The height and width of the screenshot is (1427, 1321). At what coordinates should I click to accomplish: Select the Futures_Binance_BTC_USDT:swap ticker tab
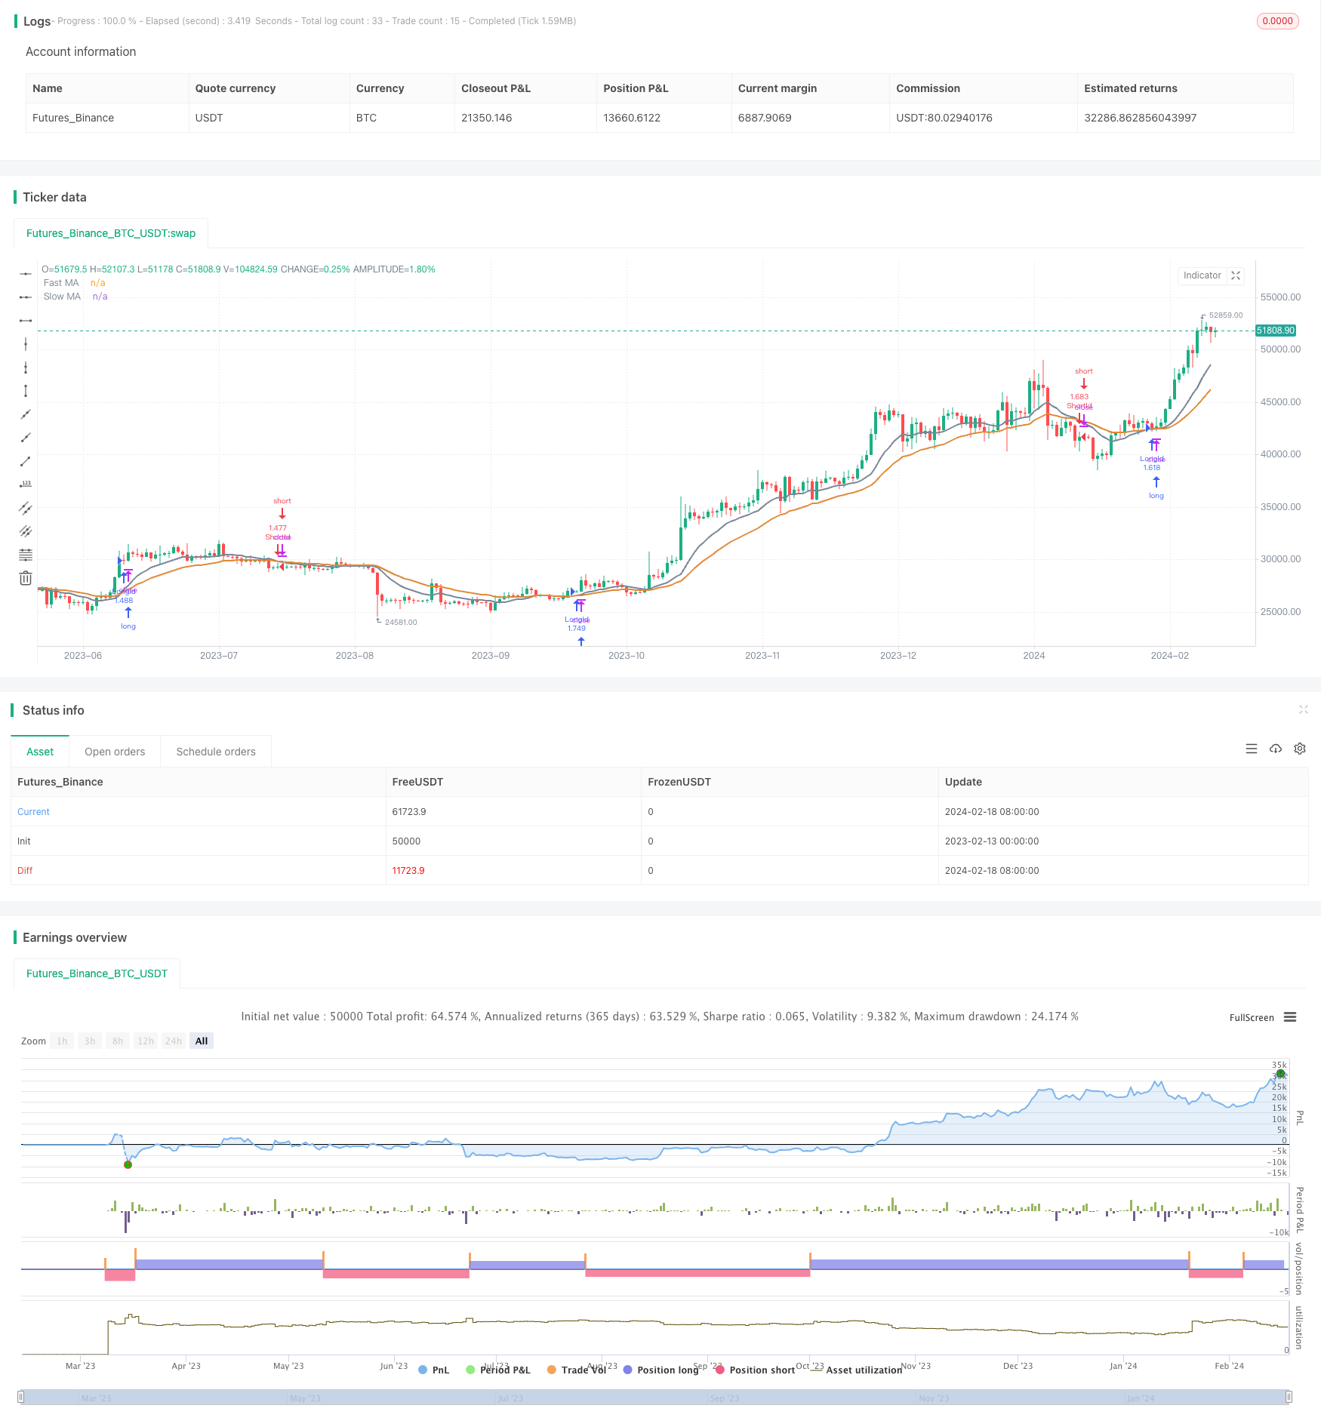(111, 233)
